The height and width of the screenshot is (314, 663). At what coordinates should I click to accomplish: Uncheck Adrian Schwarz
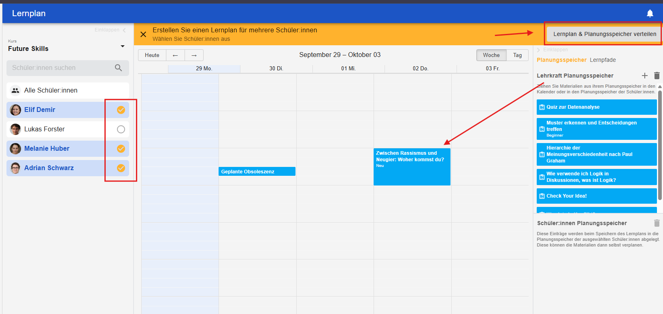121,168
